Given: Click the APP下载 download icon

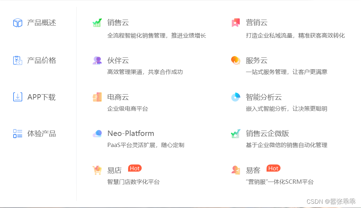Looking at the screenshot, I should pyautogui.click(x=17, y=97).
